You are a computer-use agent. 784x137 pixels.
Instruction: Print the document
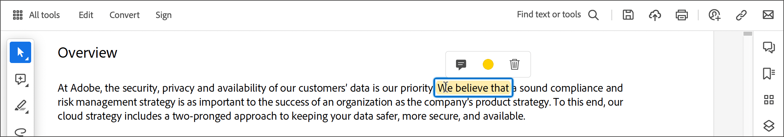[681, 15]
